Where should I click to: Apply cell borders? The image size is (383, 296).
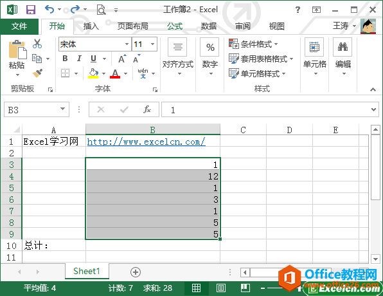(65, 73)
